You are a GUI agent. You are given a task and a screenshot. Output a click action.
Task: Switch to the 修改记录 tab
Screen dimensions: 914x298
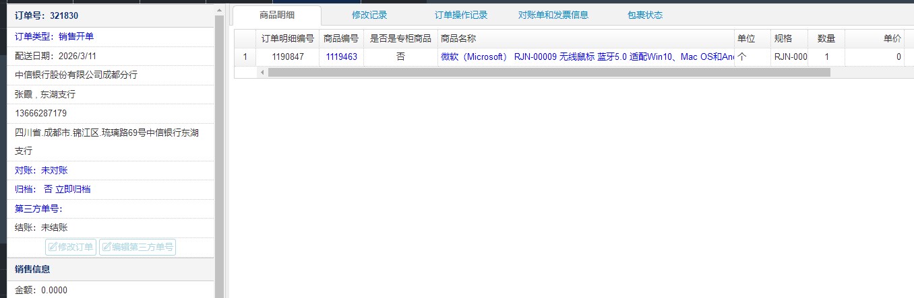click(369, 15)
